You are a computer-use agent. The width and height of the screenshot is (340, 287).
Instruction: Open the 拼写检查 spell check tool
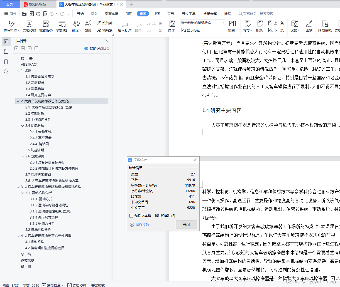[11, 26]
